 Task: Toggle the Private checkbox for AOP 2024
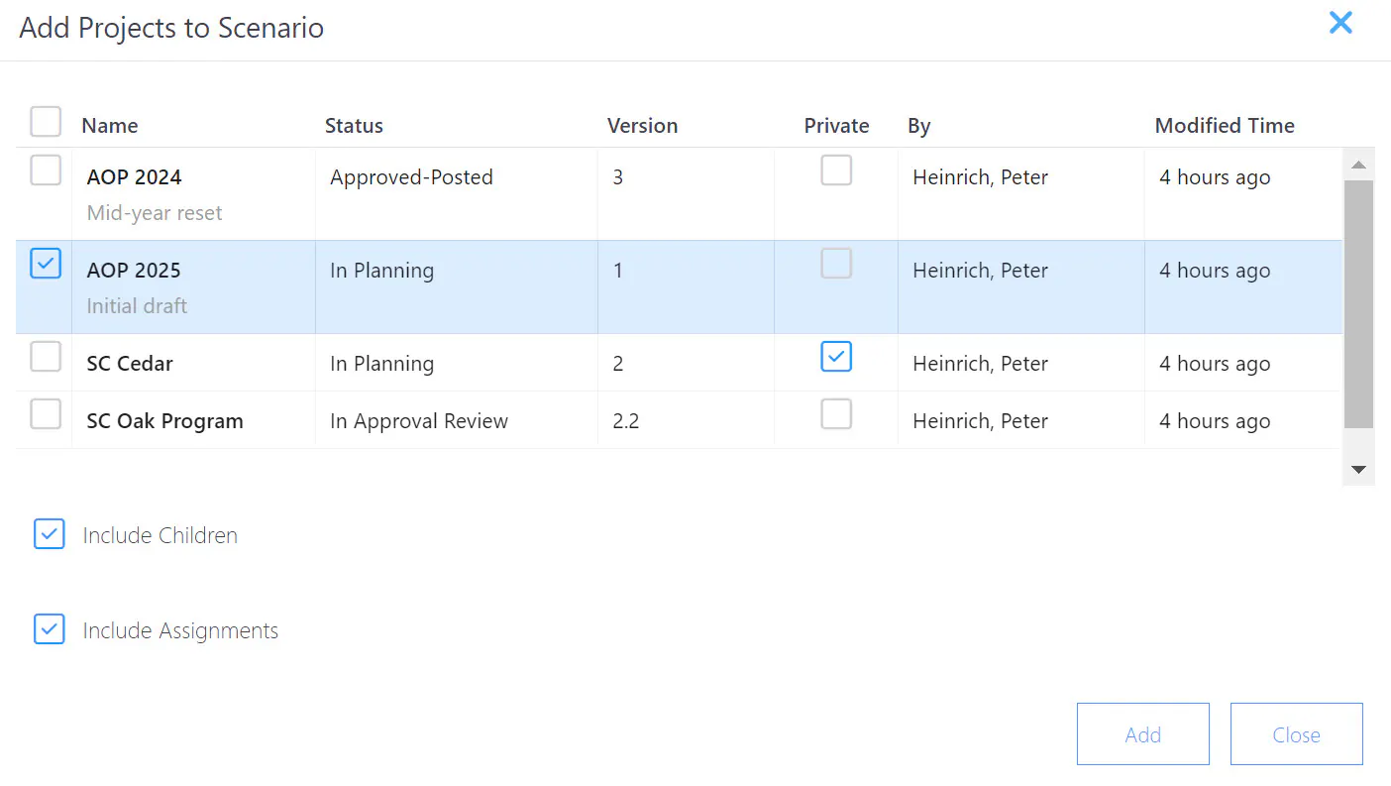[x=836, y=170]
